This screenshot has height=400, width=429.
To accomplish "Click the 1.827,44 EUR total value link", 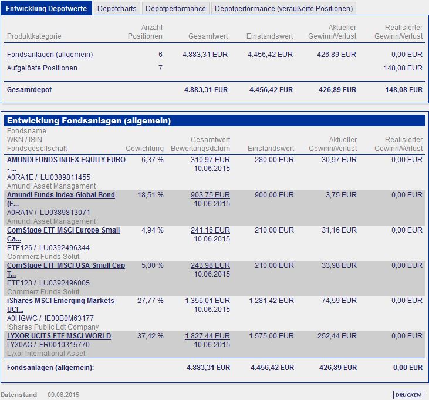I will tap(207, 335).
